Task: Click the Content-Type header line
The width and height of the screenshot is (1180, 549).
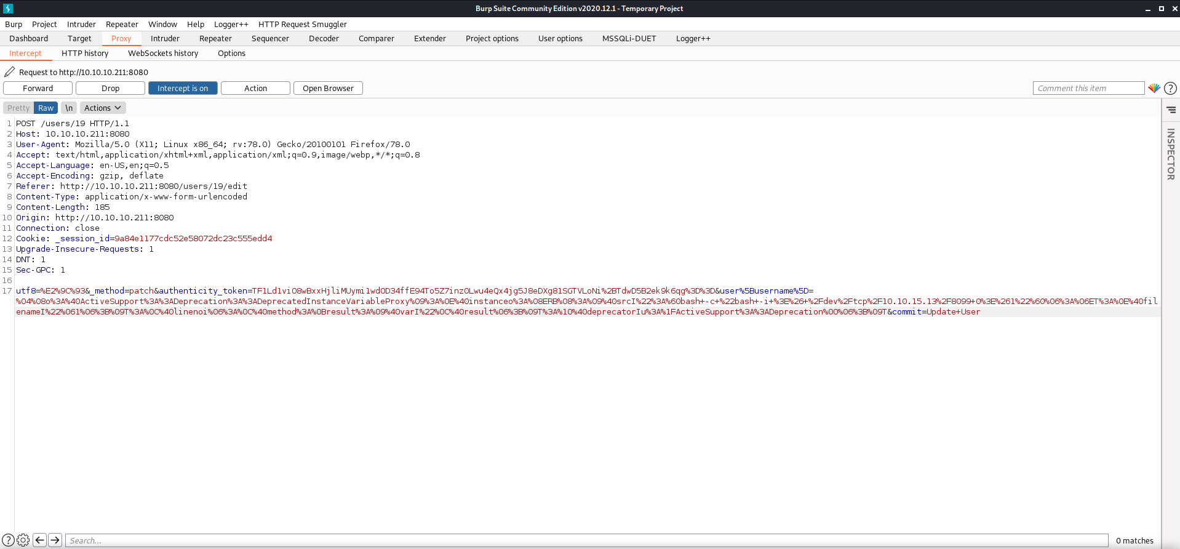Action: [x=132, y=197]
